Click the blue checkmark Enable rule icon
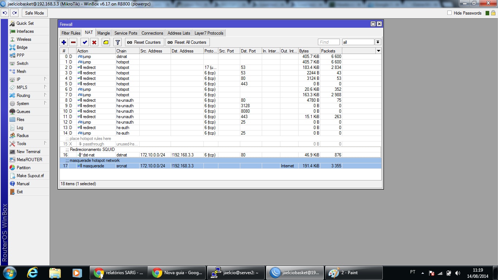Viewport: 498px width, 280px height. click(x=85, y=42)
